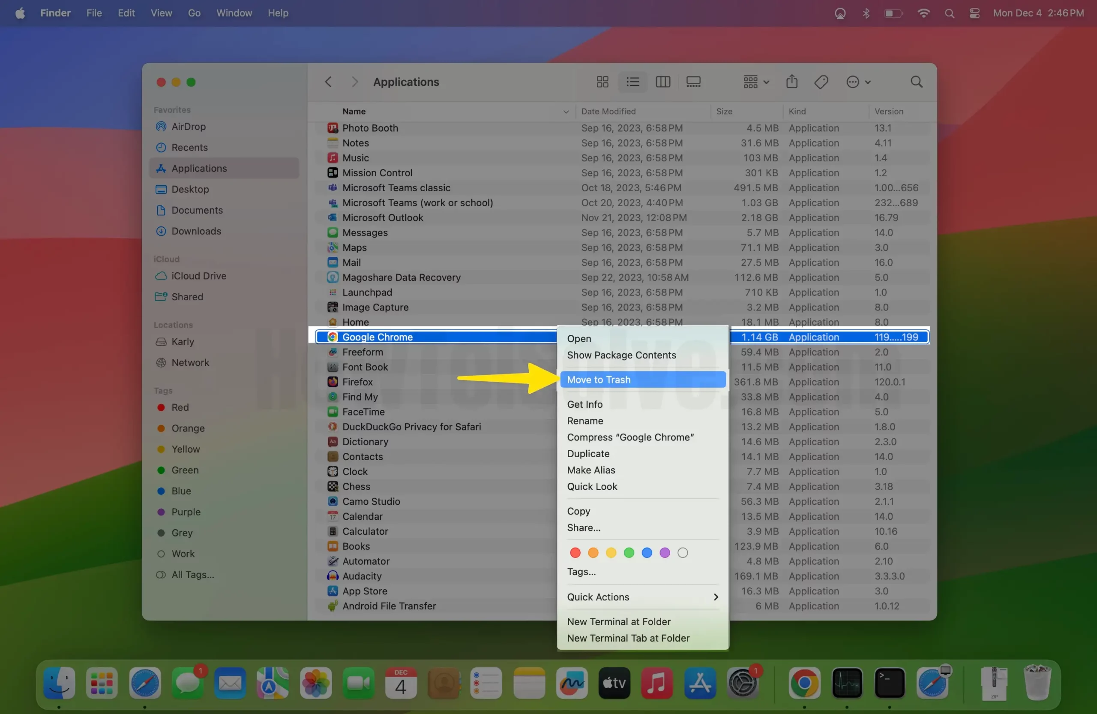Toggle sort order arrow in Name column
Image resolution: width=1097 pixels, height=714 pixels.
pos(566,111)
